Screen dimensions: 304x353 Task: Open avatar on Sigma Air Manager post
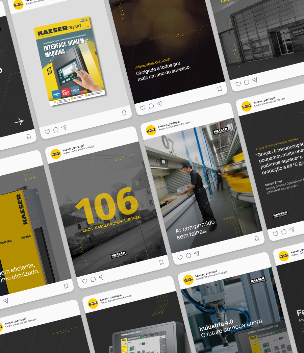[x=93, y=303]
